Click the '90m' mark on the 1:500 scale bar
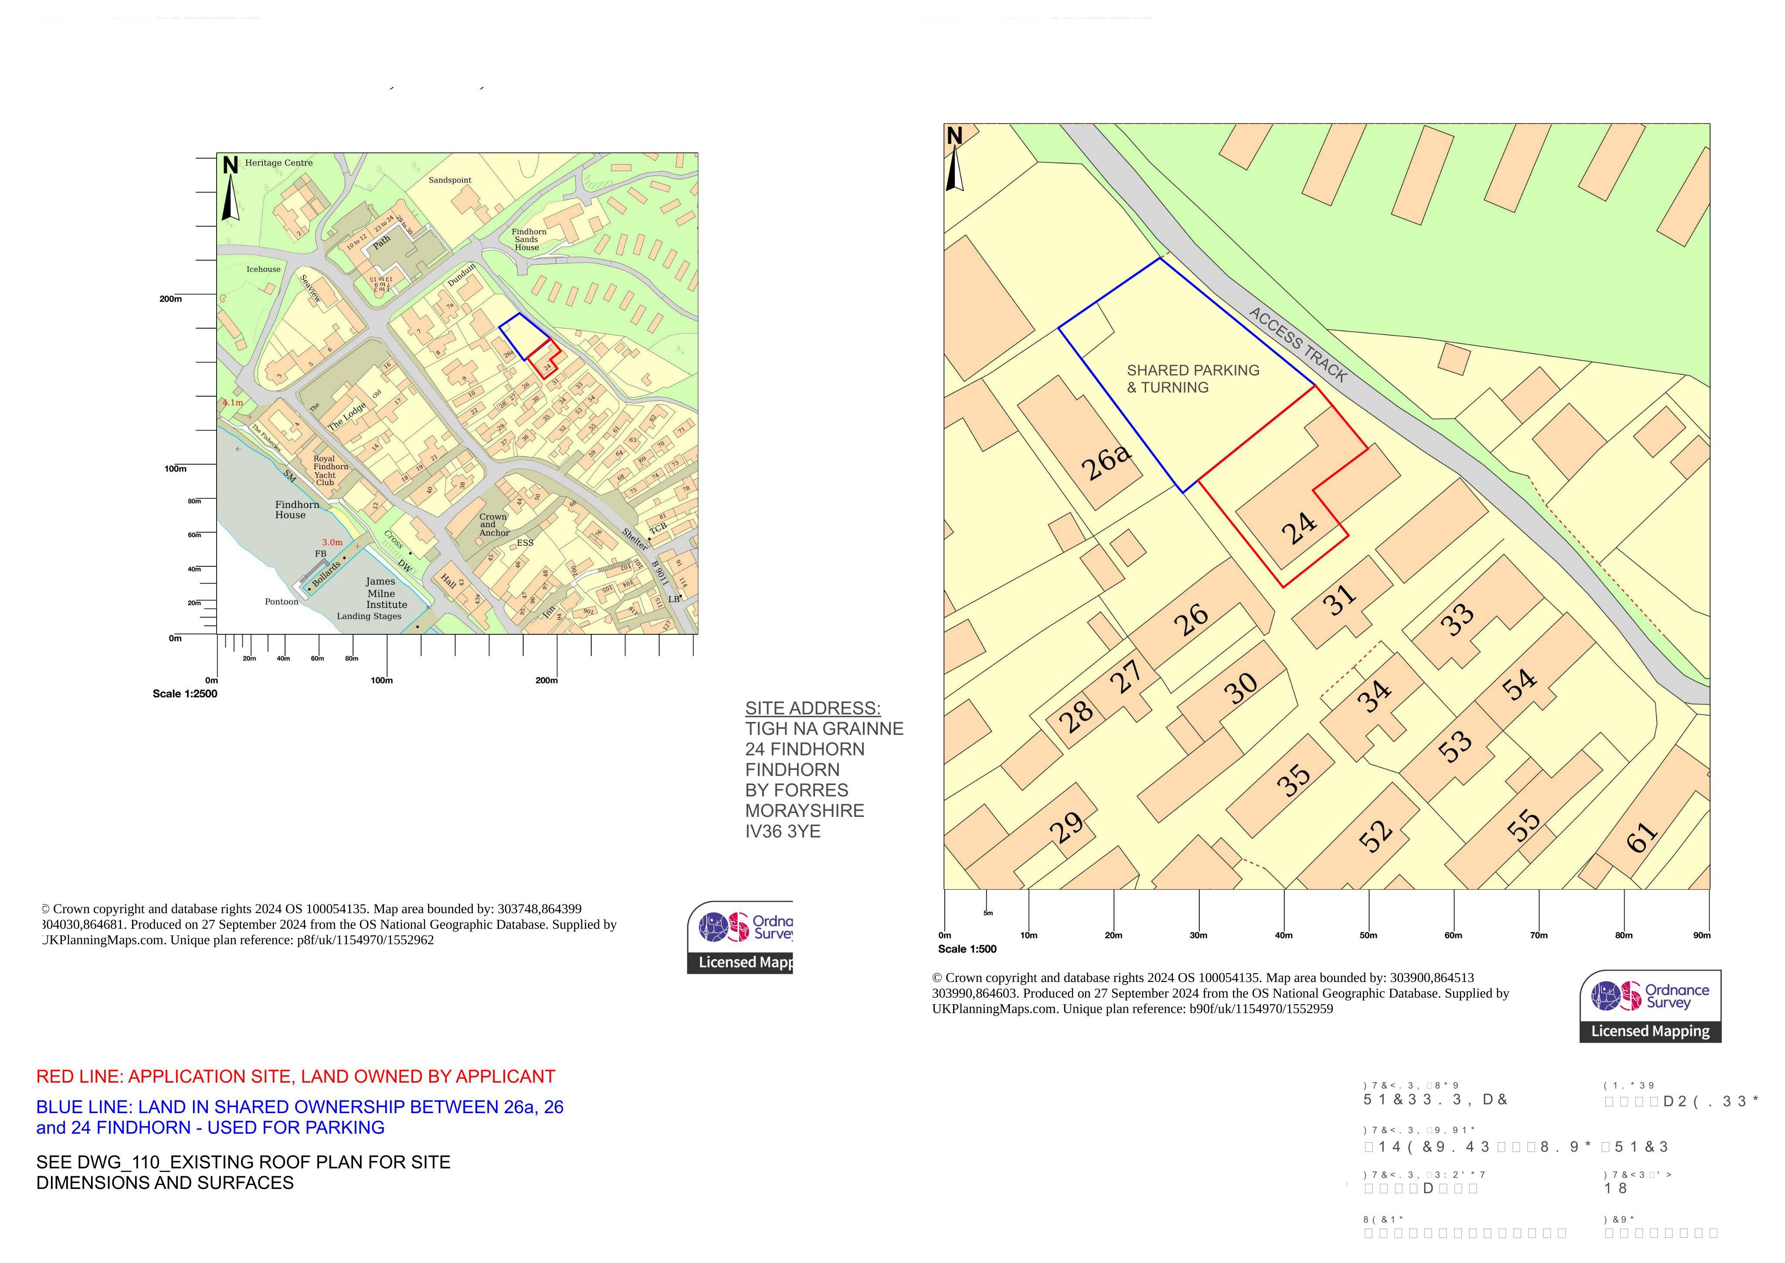 (x=1701, y=935)
